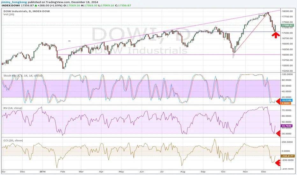
Task: Click the -104.4177 CCI value tag
Action: pos(287,156)
